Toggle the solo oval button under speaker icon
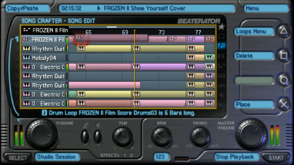 pyautogui.click(x=98, y=137)
